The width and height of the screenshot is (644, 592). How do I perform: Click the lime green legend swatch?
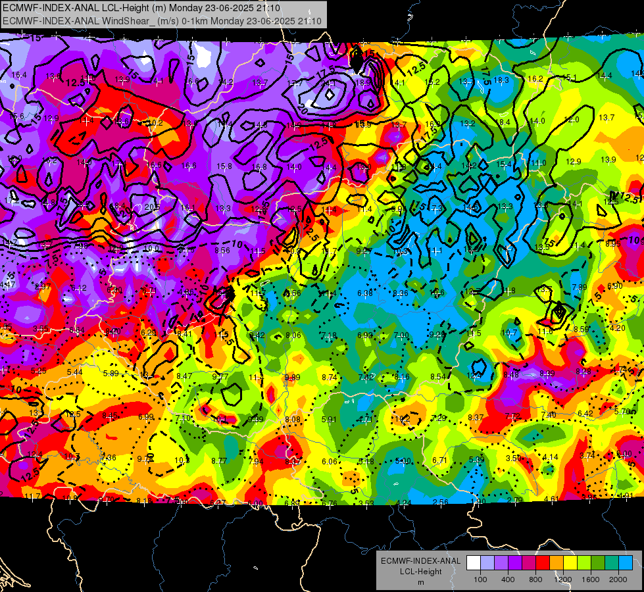584,563
